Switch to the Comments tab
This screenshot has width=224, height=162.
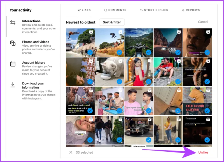[x=115, y=10]
